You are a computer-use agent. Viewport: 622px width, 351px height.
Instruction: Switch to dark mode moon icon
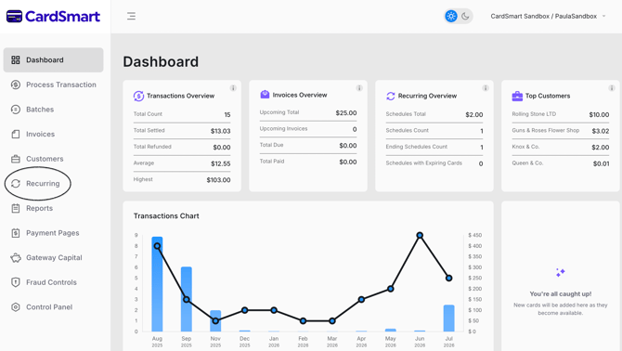465,17
